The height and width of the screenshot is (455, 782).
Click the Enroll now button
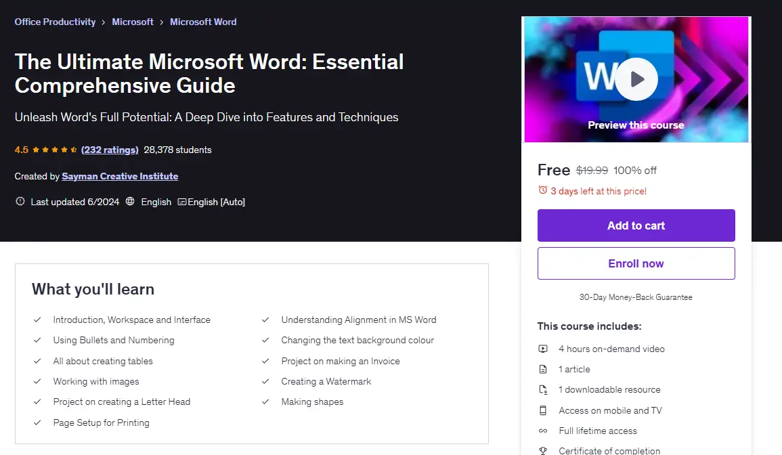coord(636,263)
